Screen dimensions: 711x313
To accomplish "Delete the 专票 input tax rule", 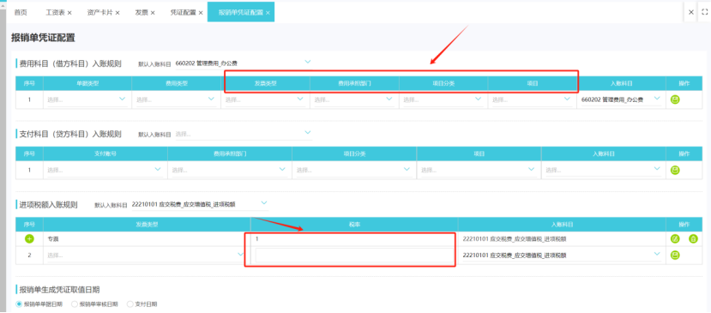I will click(x=693, y=238).
